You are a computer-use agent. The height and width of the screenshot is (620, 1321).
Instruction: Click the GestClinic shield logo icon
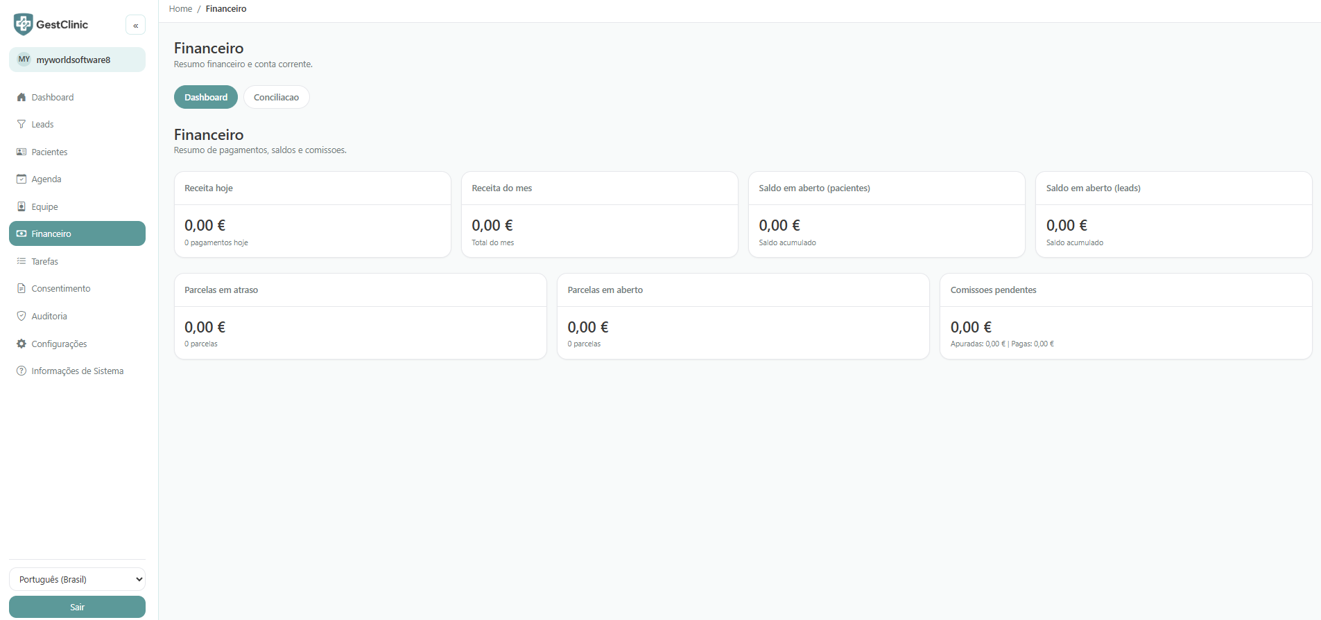(x=23, y=24)
